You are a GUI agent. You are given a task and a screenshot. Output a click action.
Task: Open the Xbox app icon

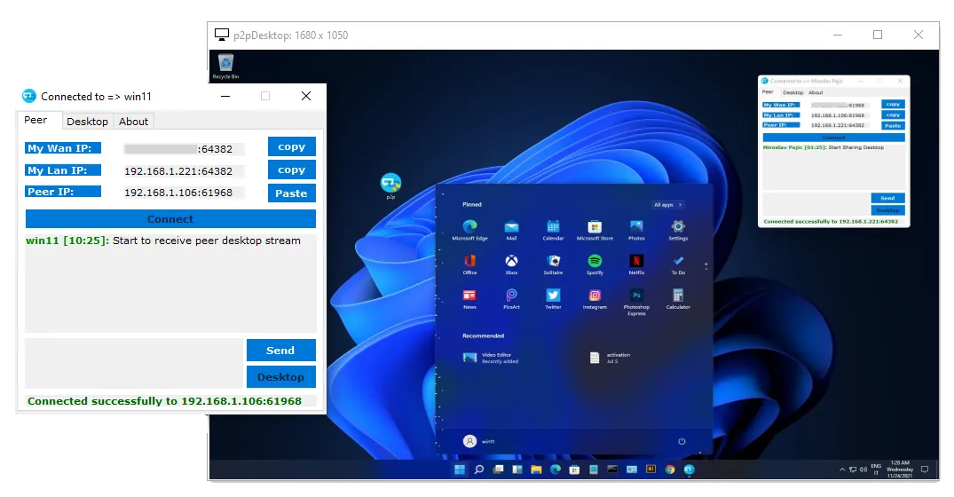click(x=511, y=261)
